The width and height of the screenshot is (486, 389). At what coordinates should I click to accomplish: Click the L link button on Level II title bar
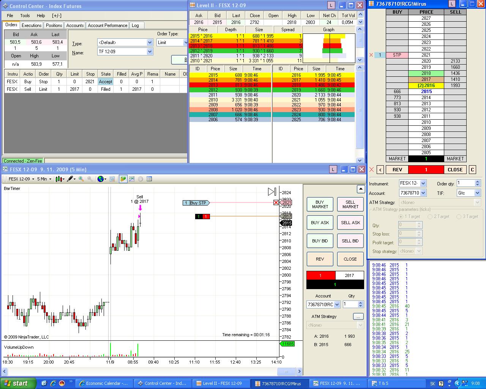click(331, 5)
